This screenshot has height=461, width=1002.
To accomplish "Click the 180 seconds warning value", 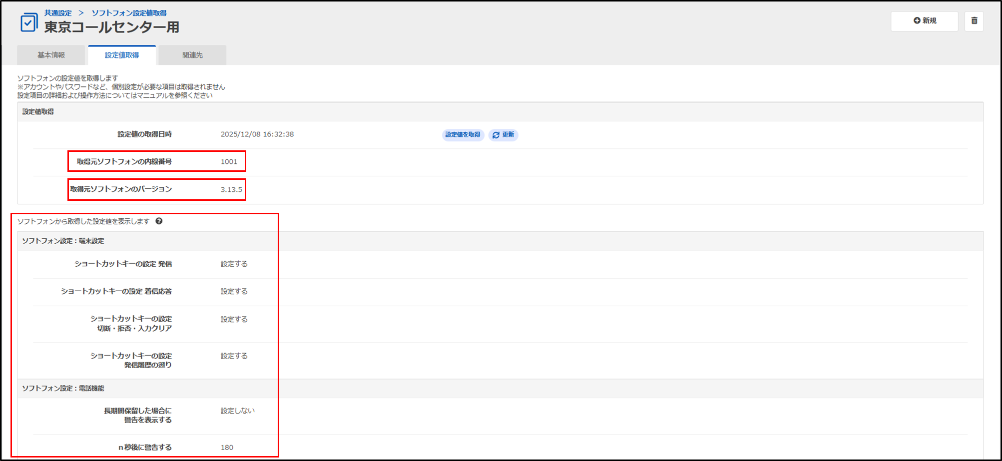I will coord(227,448).
